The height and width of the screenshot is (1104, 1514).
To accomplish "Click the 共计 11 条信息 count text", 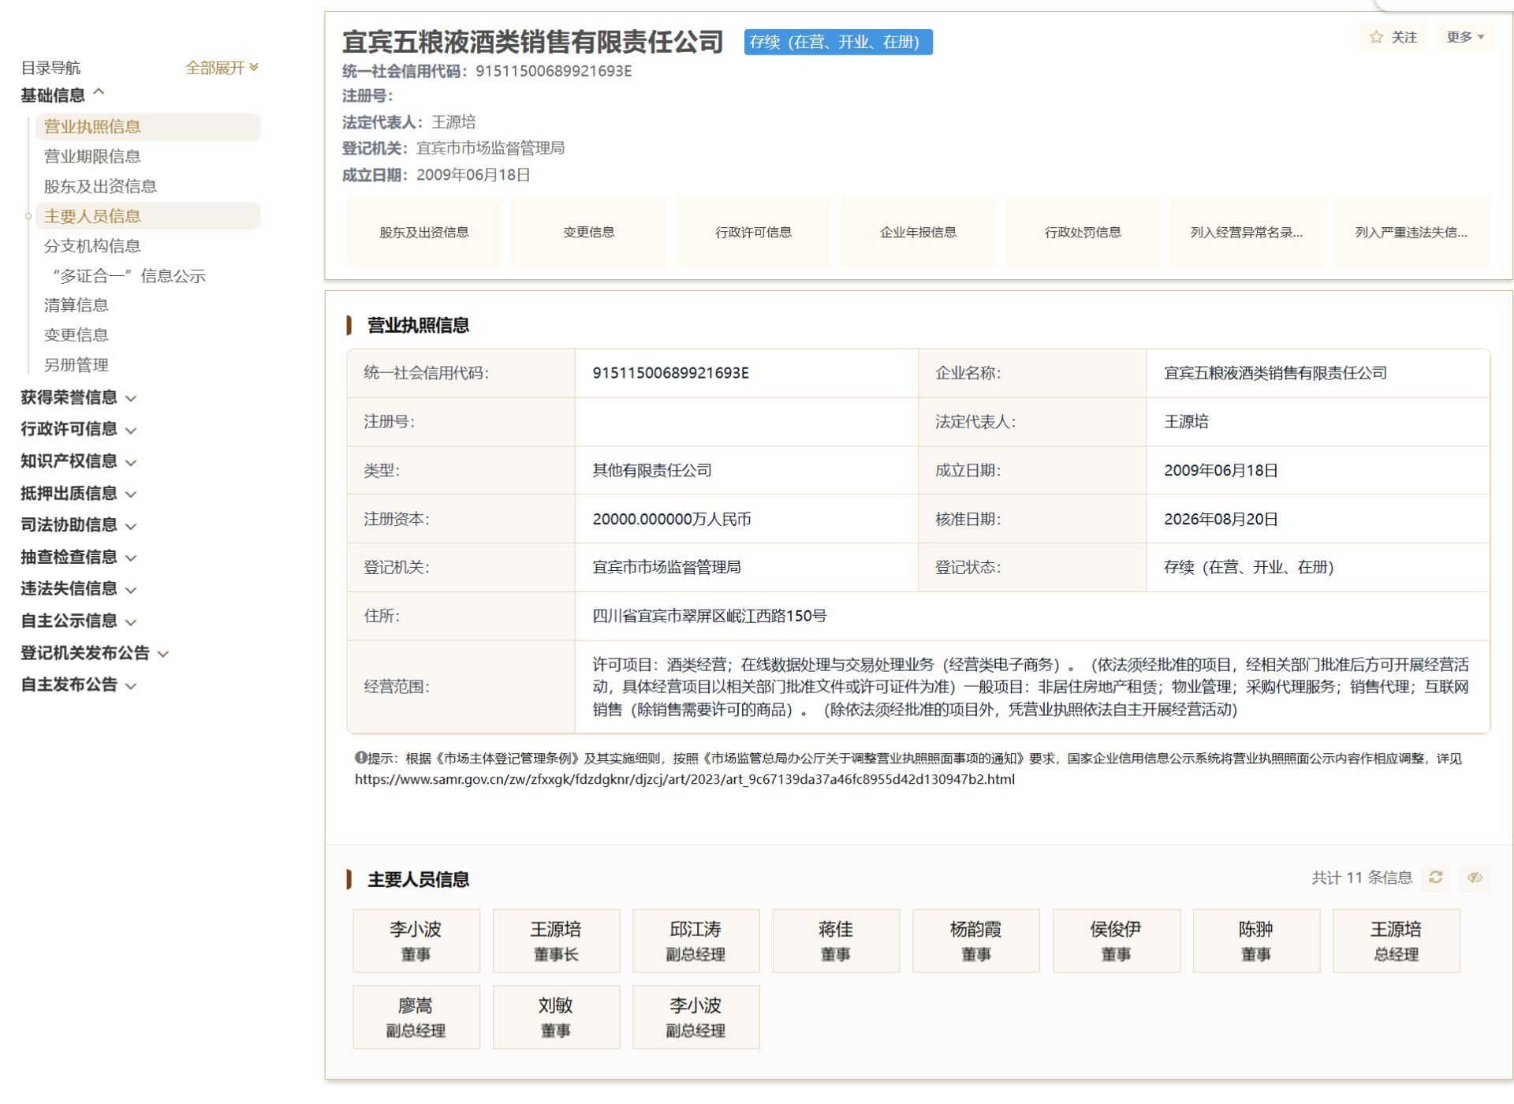I will [1362, 878].
